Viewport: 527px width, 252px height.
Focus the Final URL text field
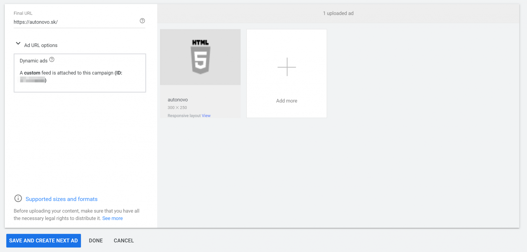(x=75, y=22)
